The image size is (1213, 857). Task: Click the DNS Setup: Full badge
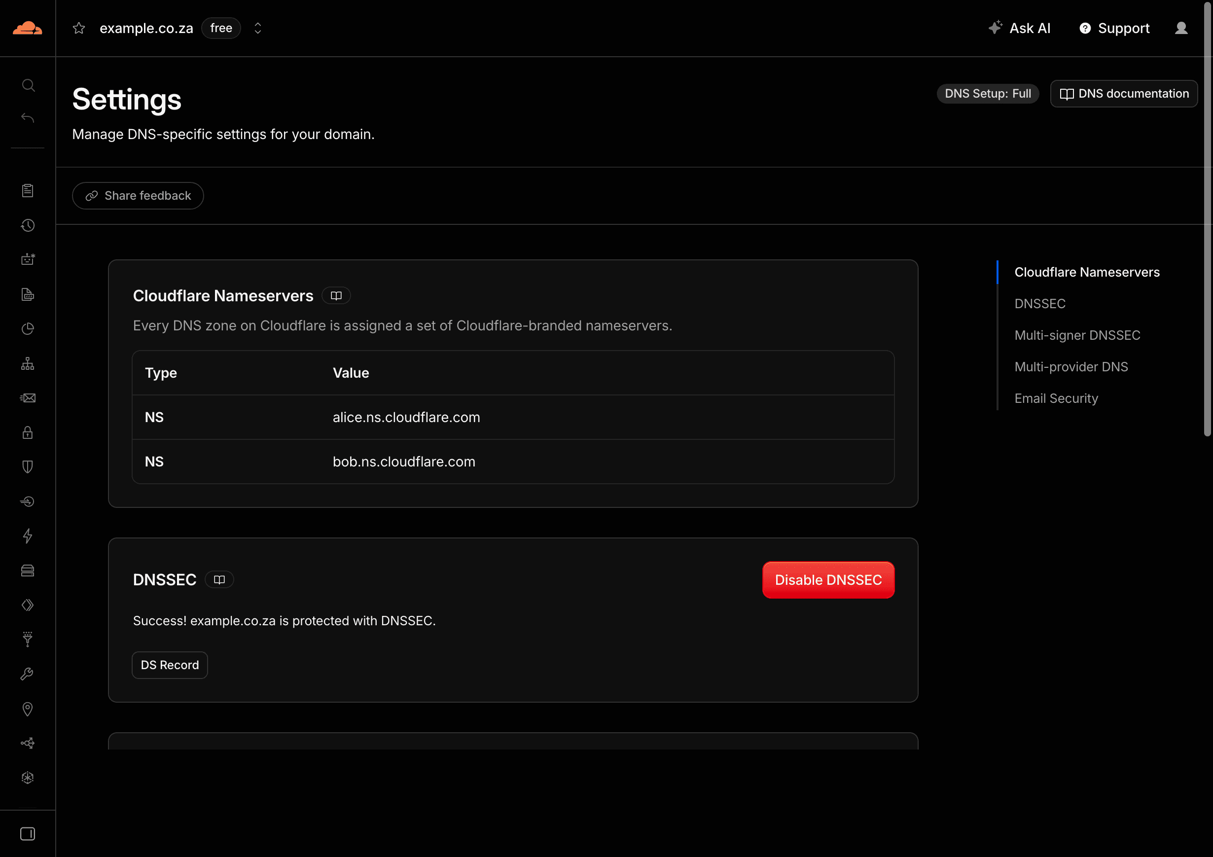pyautogui.click(x=988, y=94)
